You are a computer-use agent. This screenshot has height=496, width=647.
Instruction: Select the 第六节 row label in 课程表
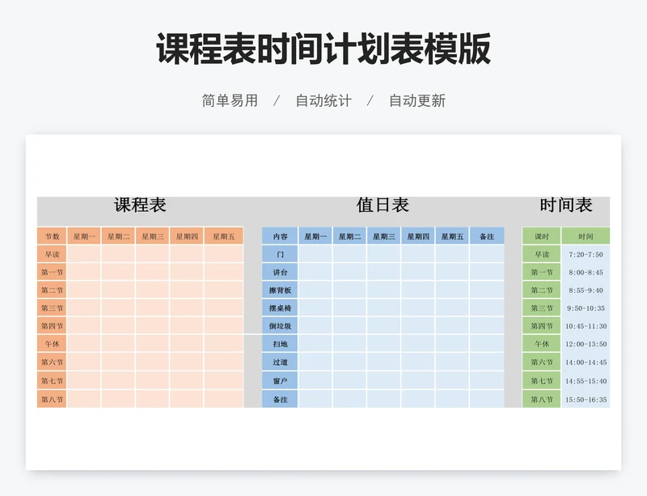pos(52,362)
